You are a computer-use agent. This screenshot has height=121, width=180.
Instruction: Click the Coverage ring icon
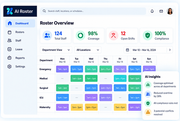pyautogui.click(x=81, y=35)
